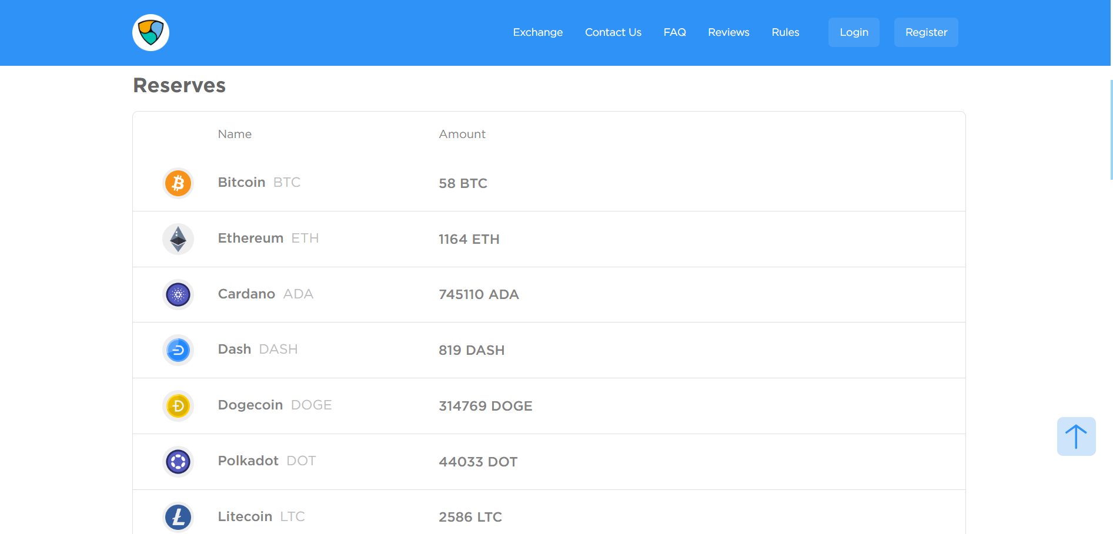Click the Amount column header
This screenshot has height=534, width=1113.
(x=462, y=134)
